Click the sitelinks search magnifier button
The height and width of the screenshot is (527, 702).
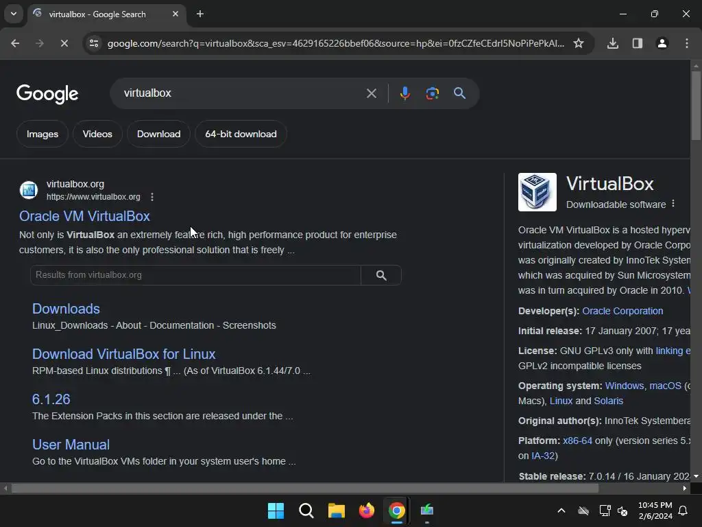381,275
